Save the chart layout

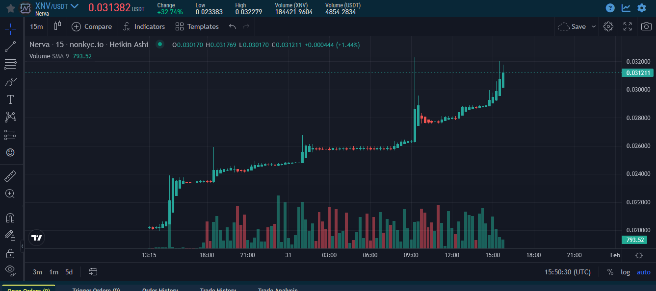click(572, 26)
